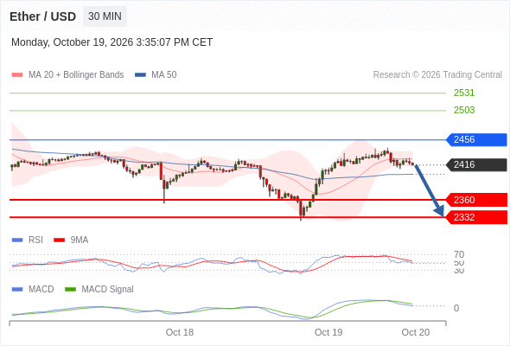
Task: Click the 30 MIN timeframe badge
Action: [x=105, y=16]
